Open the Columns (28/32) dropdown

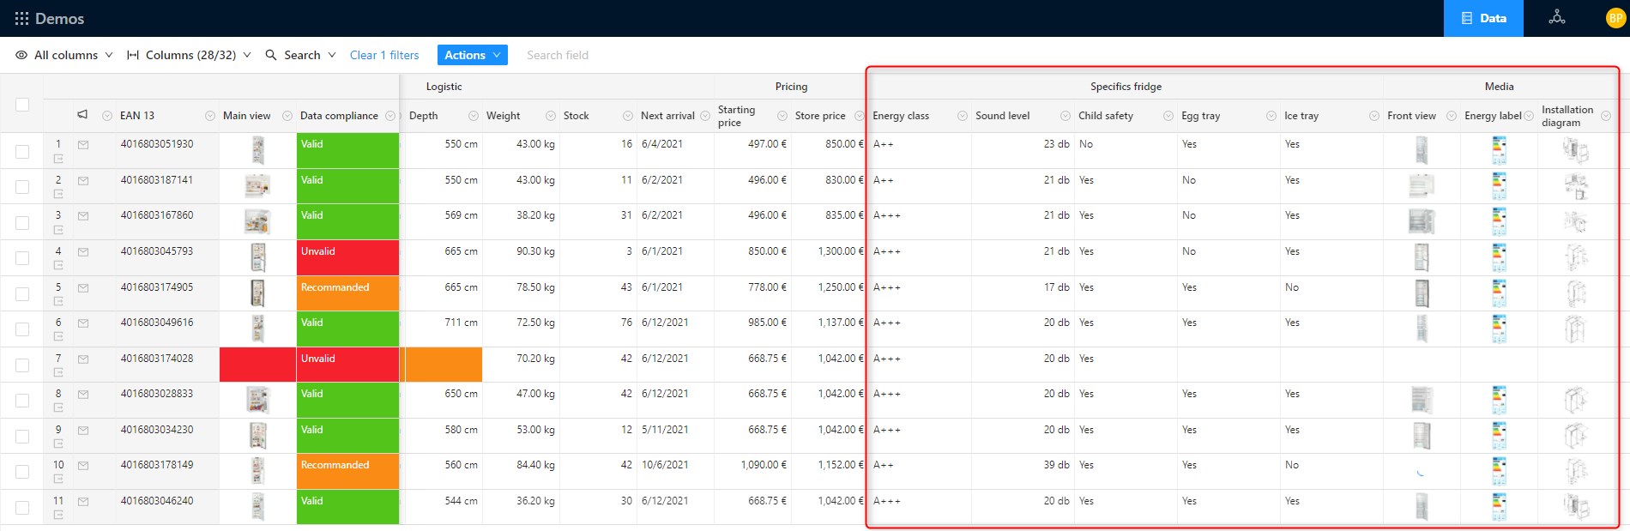189,55
